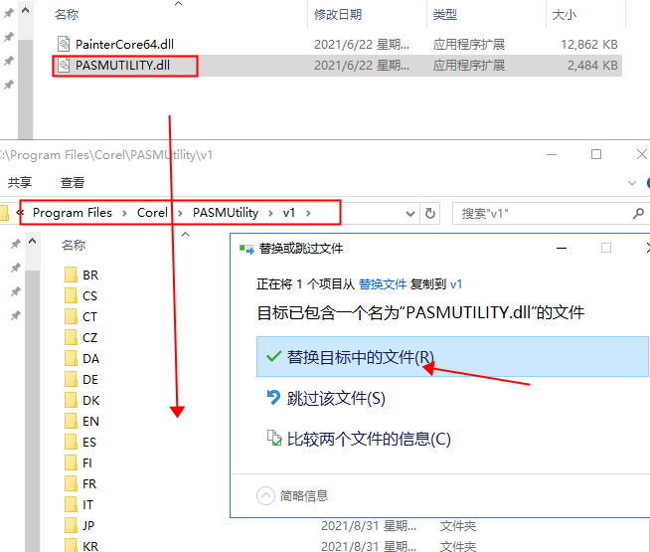Sort upper window by 名称 column
The width and height of the screenshot is (650, 552).
[x=67, y=15]
